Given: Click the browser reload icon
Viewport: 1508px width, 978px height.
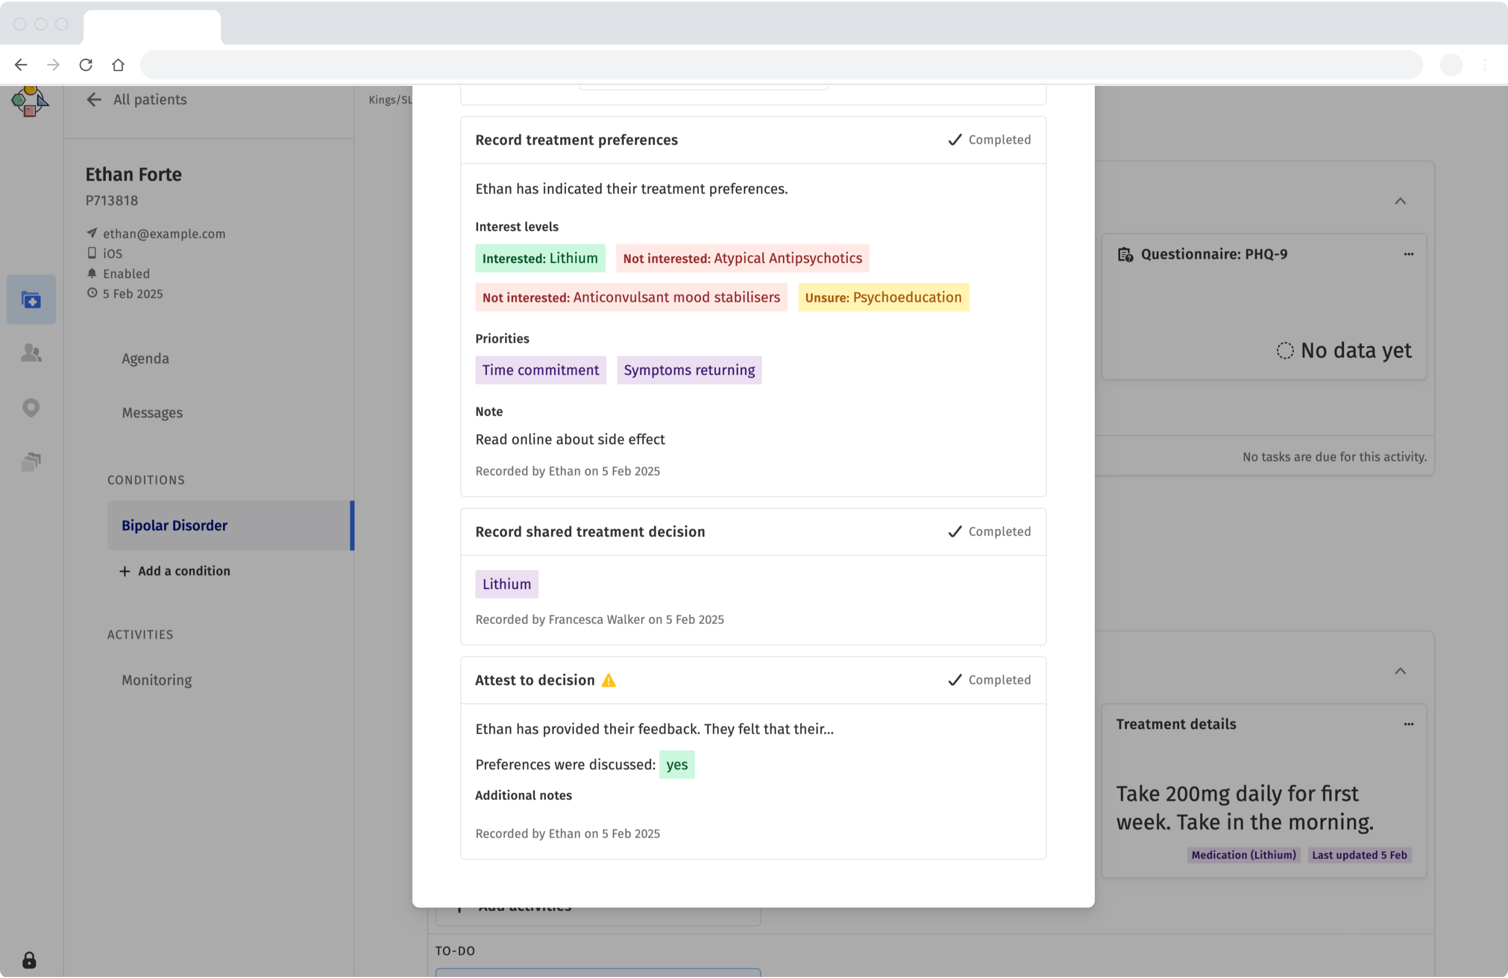Looking at the screenshot, I should (x=85, y=64).
